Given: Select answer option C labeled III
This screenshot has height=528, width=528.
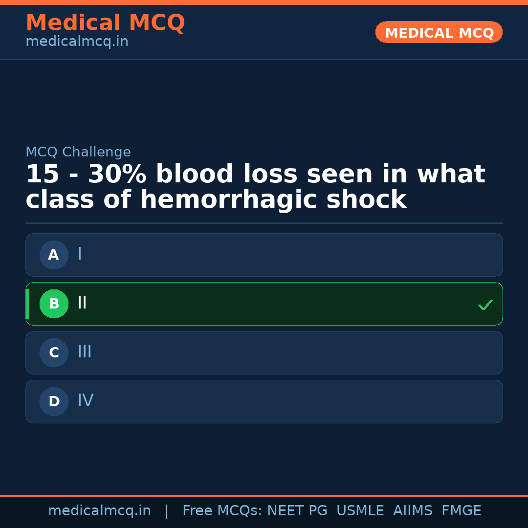Looking at the screenshot, I should coord(264,352).
